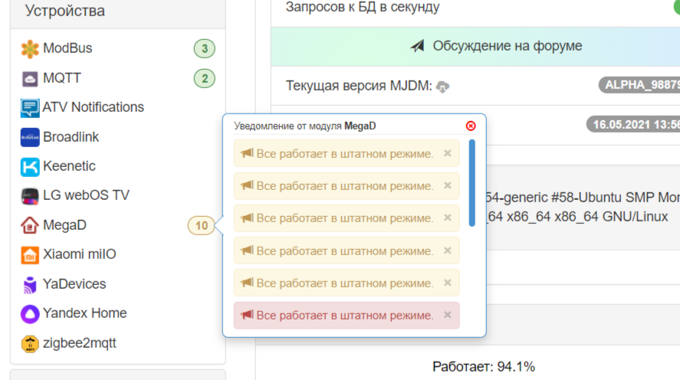
Task: Click the cloud download icon next to MJDM version
Action: [442, 87]
